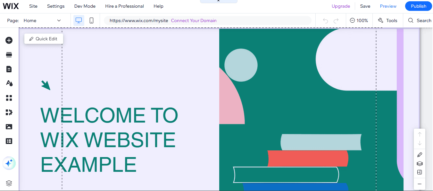Click the site URL address field
Image resolution: width=433 pixels, height=191 pixels.
(208, 20)
